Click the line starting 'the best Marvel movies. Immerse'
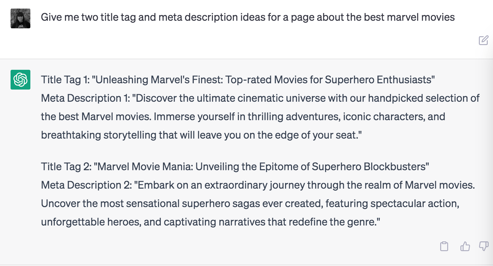Screen dimensions: 493x266 (243, 117)
